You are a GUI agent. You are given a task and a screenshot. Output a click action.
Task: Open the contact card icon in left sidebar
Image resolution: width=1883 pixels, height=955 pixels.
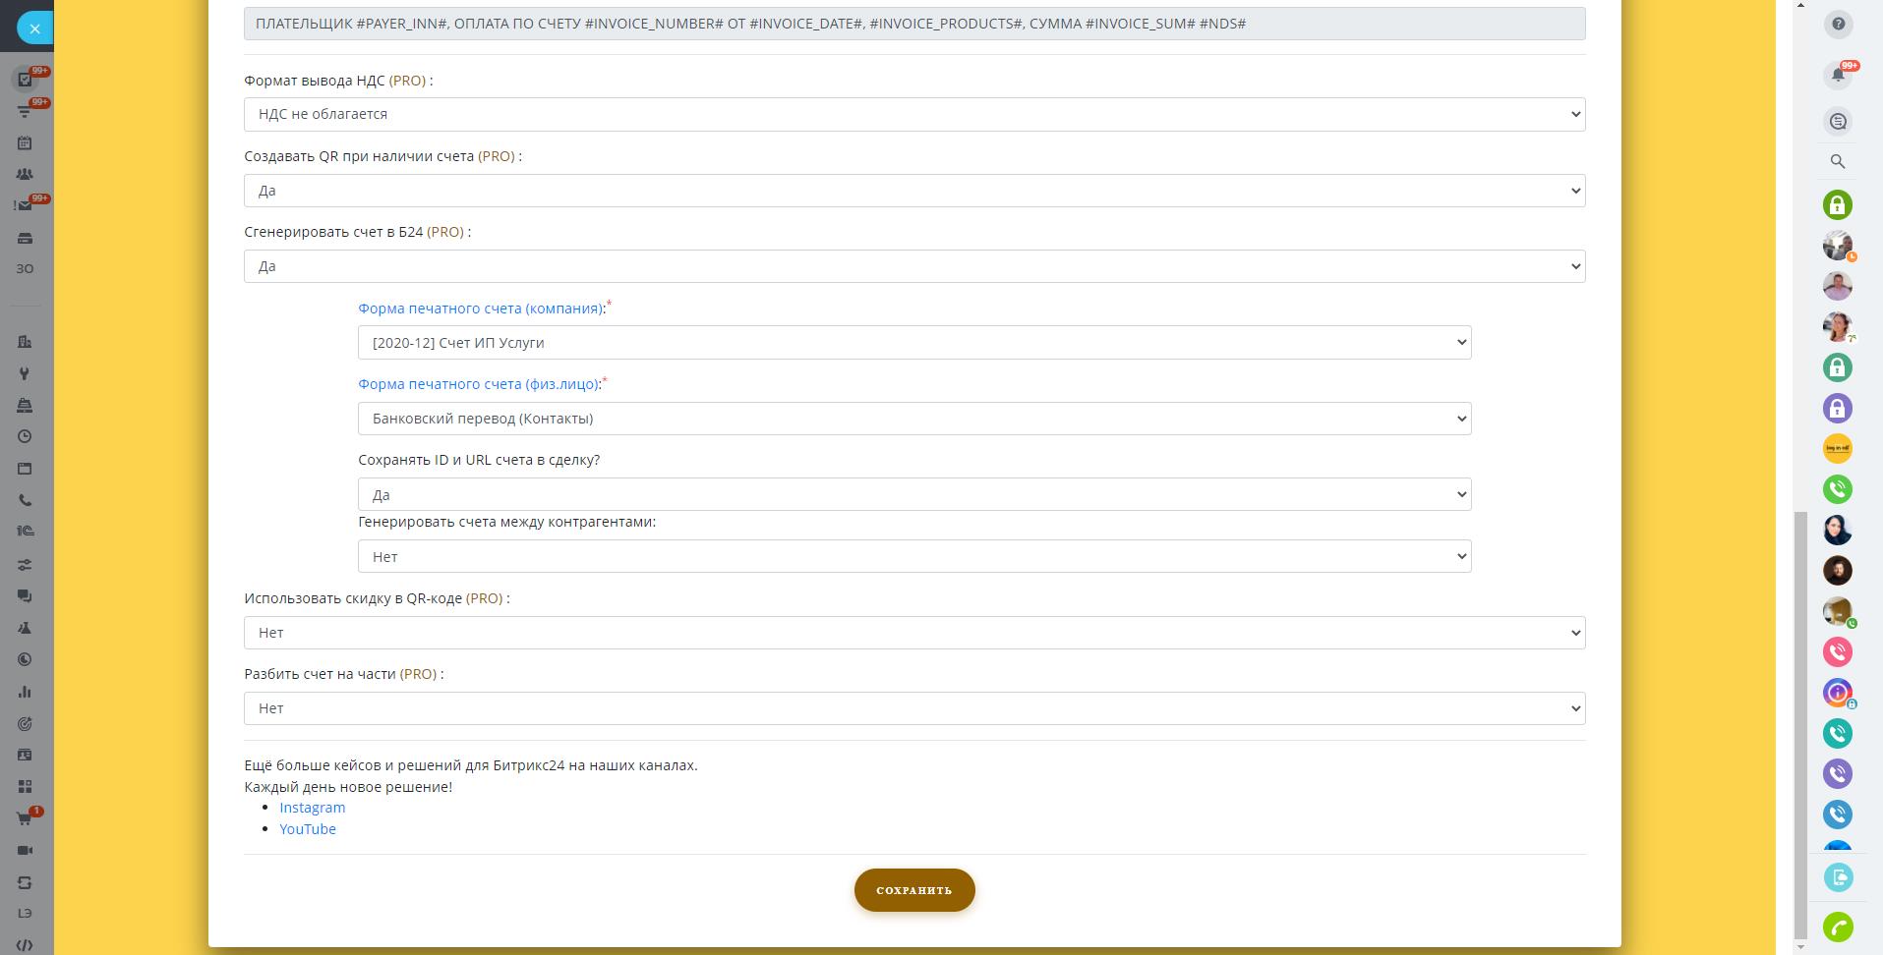pyautogui.click(x=25, y=755)
